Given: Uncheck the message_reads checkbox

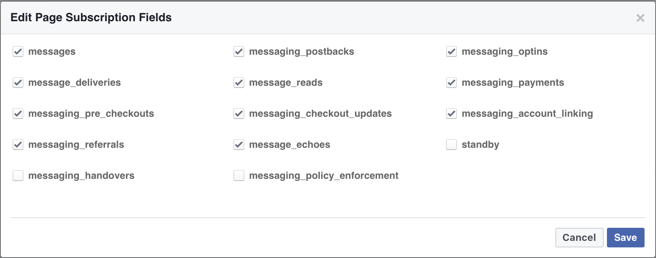Looking at the screenshot, I should coord(239,82).
